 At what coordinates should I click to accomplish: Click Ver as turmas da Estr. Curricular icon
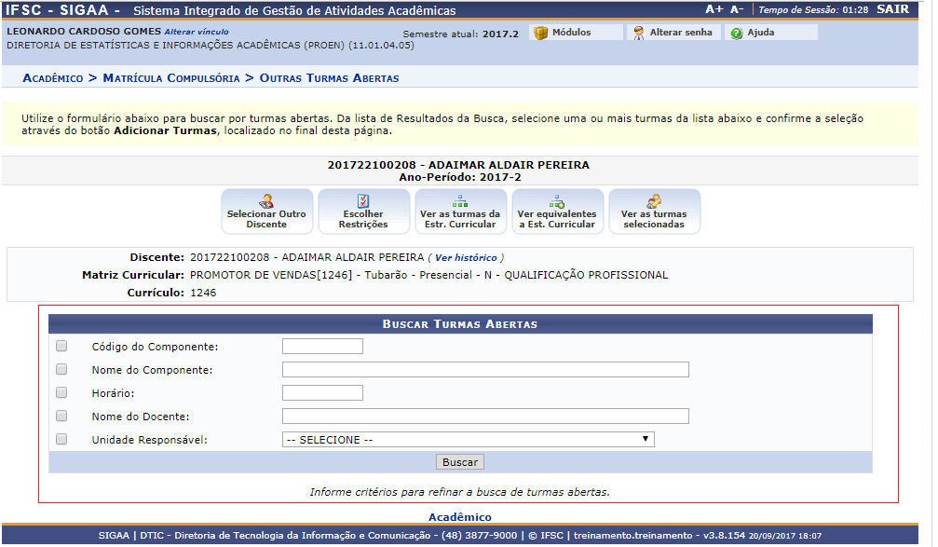click(x=460, y=201)
